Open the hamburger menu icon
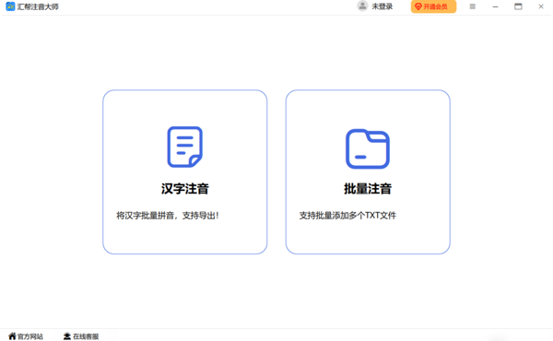Screen dimensions: 553x341 473,6
